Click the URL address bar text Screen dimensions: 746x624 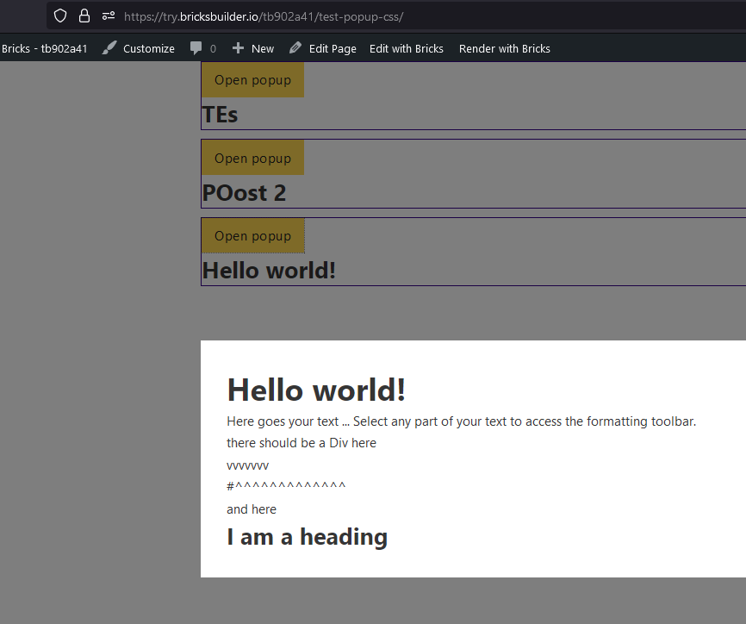[x=263, y=16]
